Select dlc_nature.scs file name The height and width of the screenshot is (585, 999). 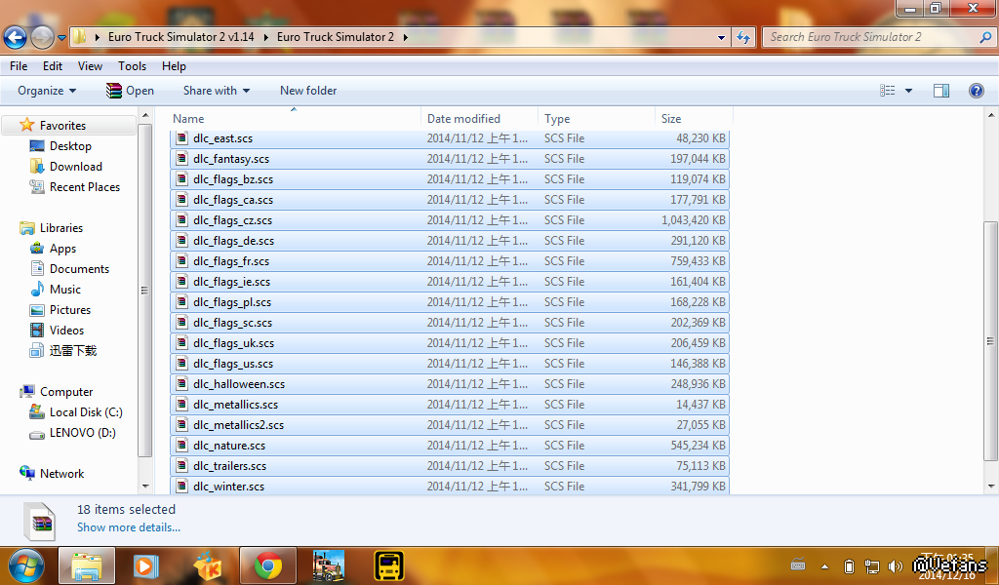click(x=229, y=445)
